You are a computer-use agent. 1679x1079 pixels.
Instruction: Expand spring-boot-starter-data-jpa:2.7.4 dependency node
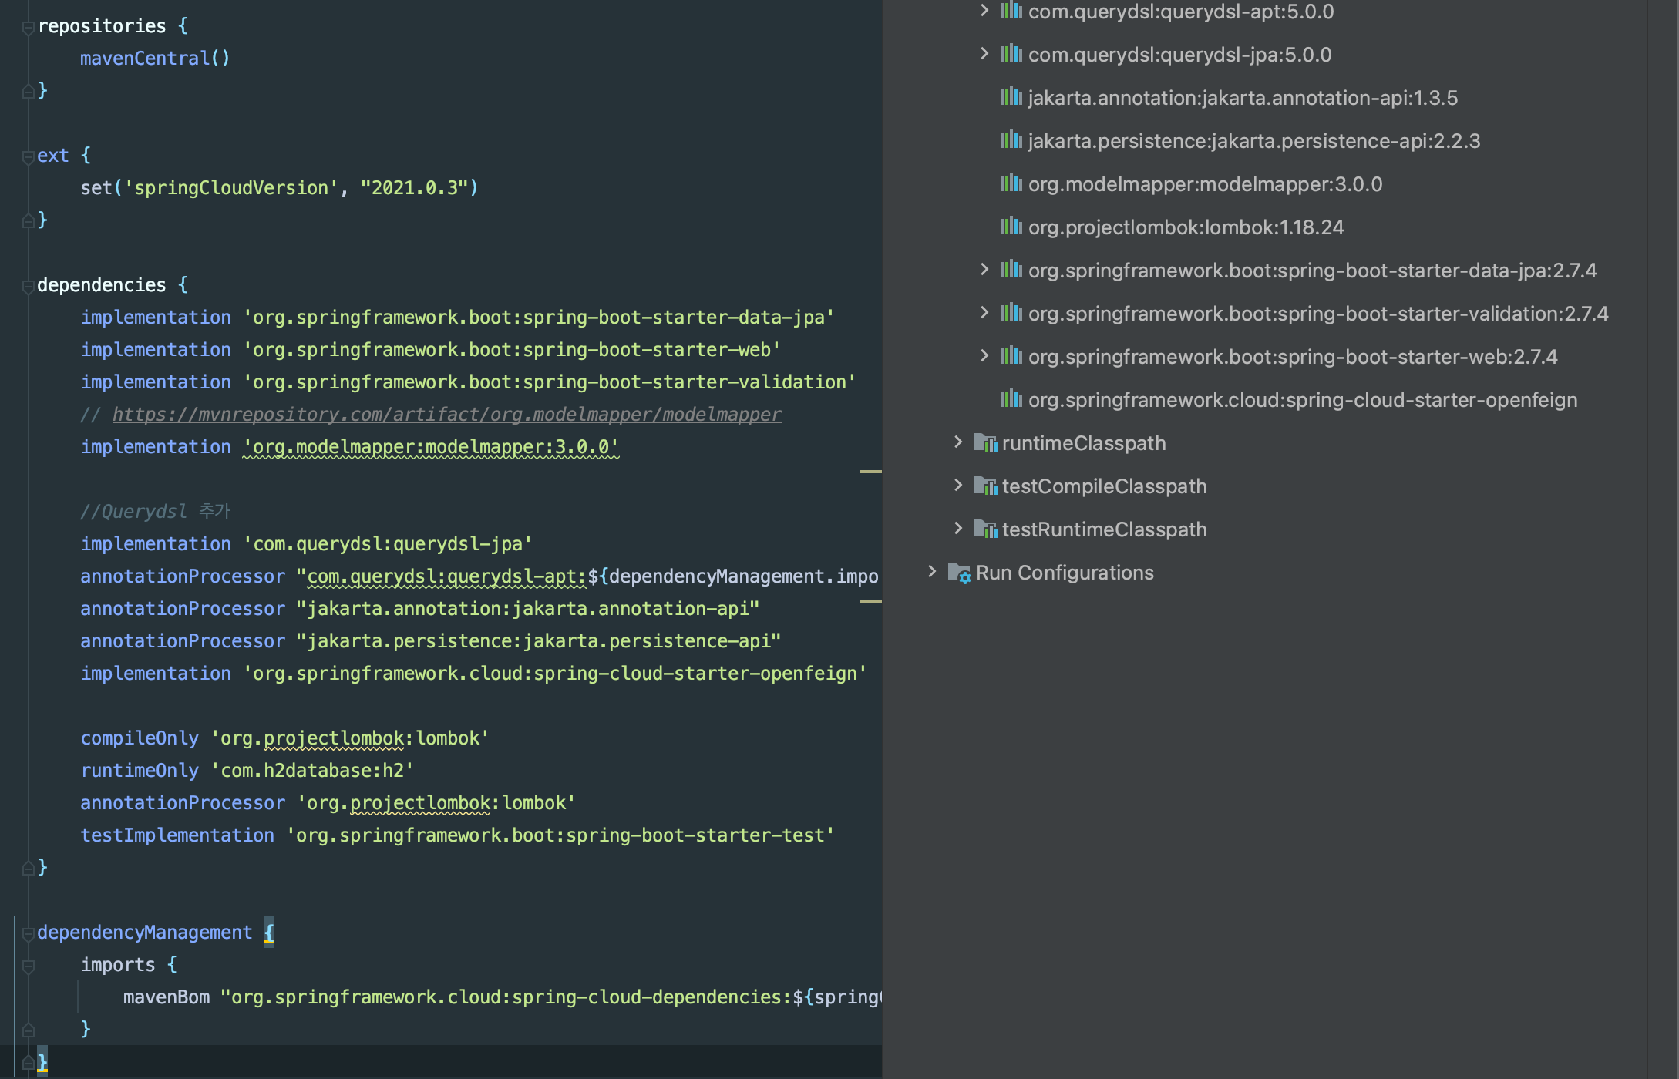(984, 270)
